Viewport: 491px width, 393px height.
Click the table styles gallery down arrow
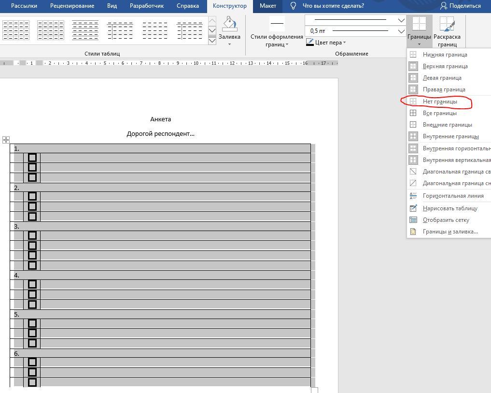tap(212, 30)
